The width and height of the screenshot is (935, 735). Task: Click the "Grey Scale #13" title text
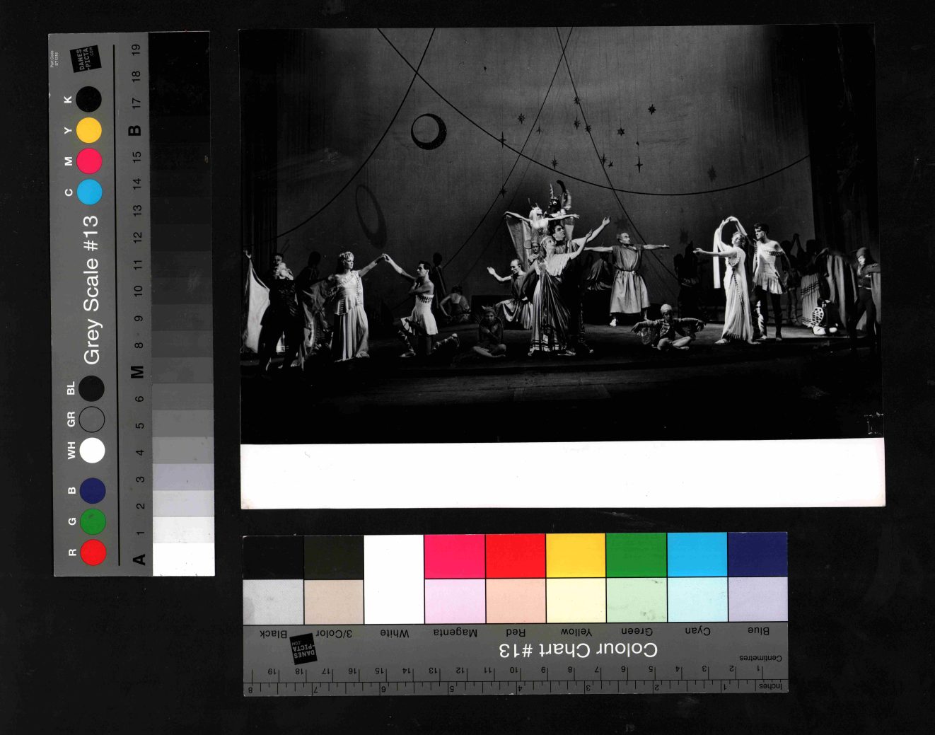91,290
